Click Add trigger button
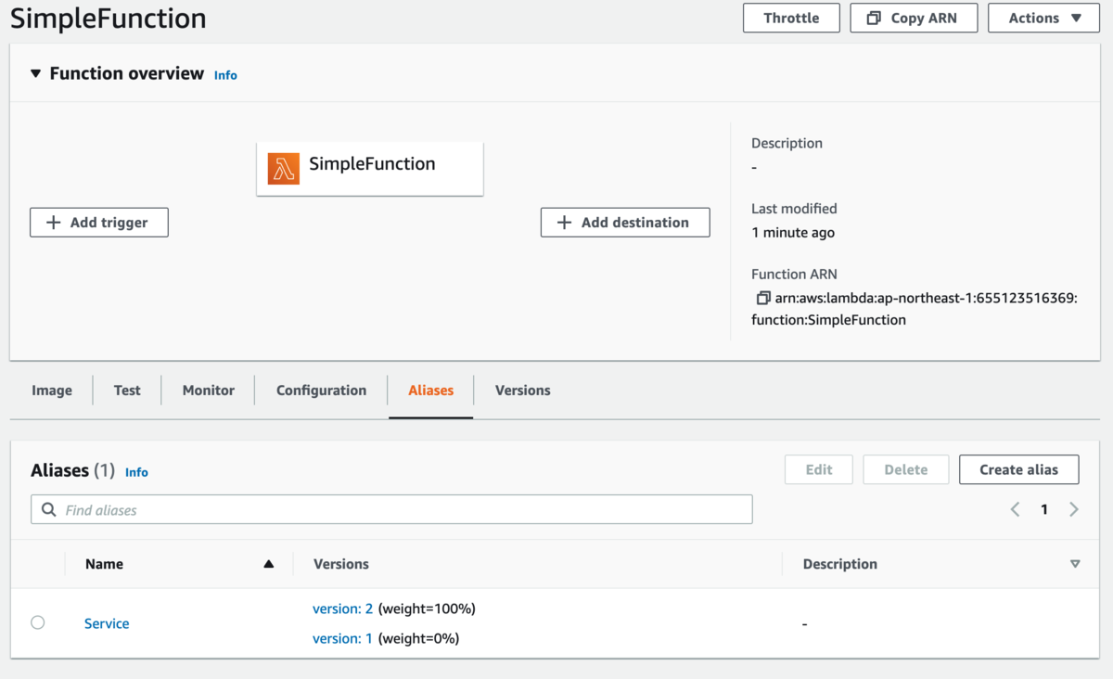 pyautogui.click(x=99, y=223)
